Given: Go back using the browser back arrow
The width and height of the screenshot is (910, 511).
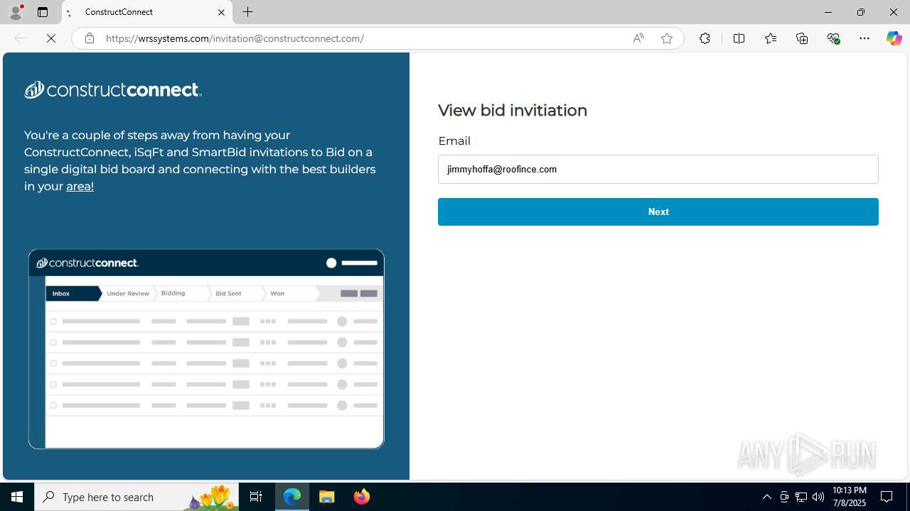Looking at the screenshot, I should tap(20, 38).
